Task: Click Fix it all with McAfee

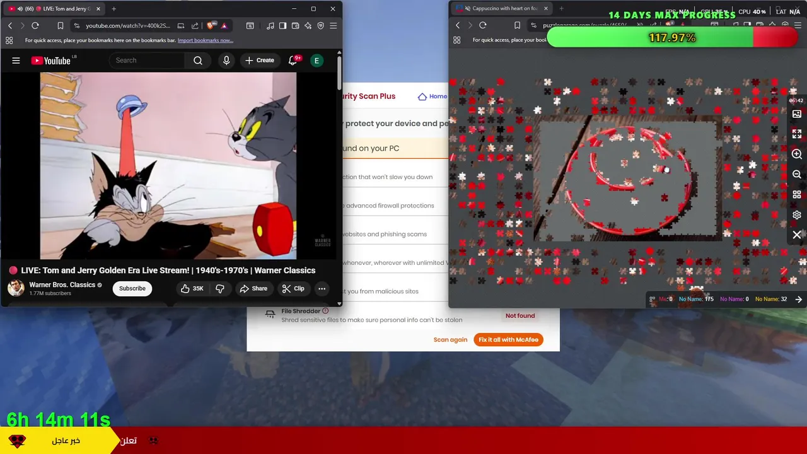Action: pos(508,340)
